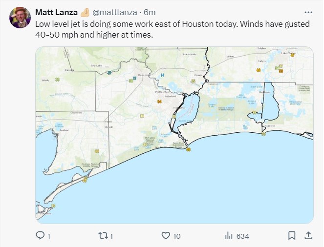Open the reply icon with 1 comment

tap(40, 235)
